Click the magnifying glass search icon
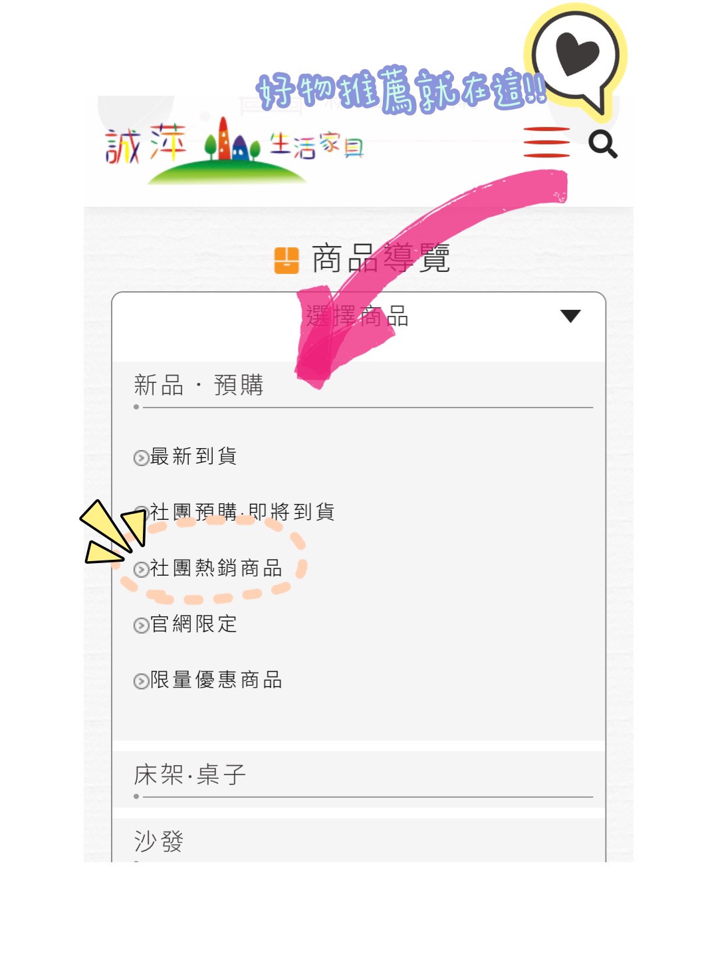The height and width of the screenshot is (958, 718). tap(603, 144)
